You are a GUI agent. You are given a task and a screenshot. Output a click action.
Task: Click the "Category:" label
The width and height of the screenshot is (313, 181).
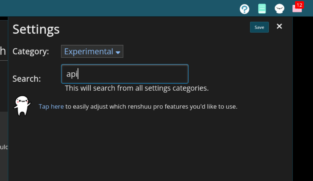click(31, 51)
